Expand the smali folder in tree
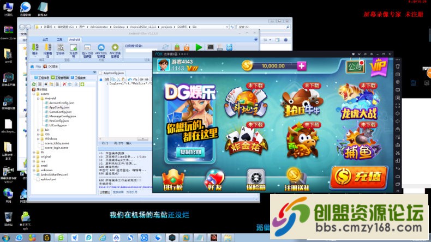This screenshot has width=431, height=242. (x=34, y=166)
